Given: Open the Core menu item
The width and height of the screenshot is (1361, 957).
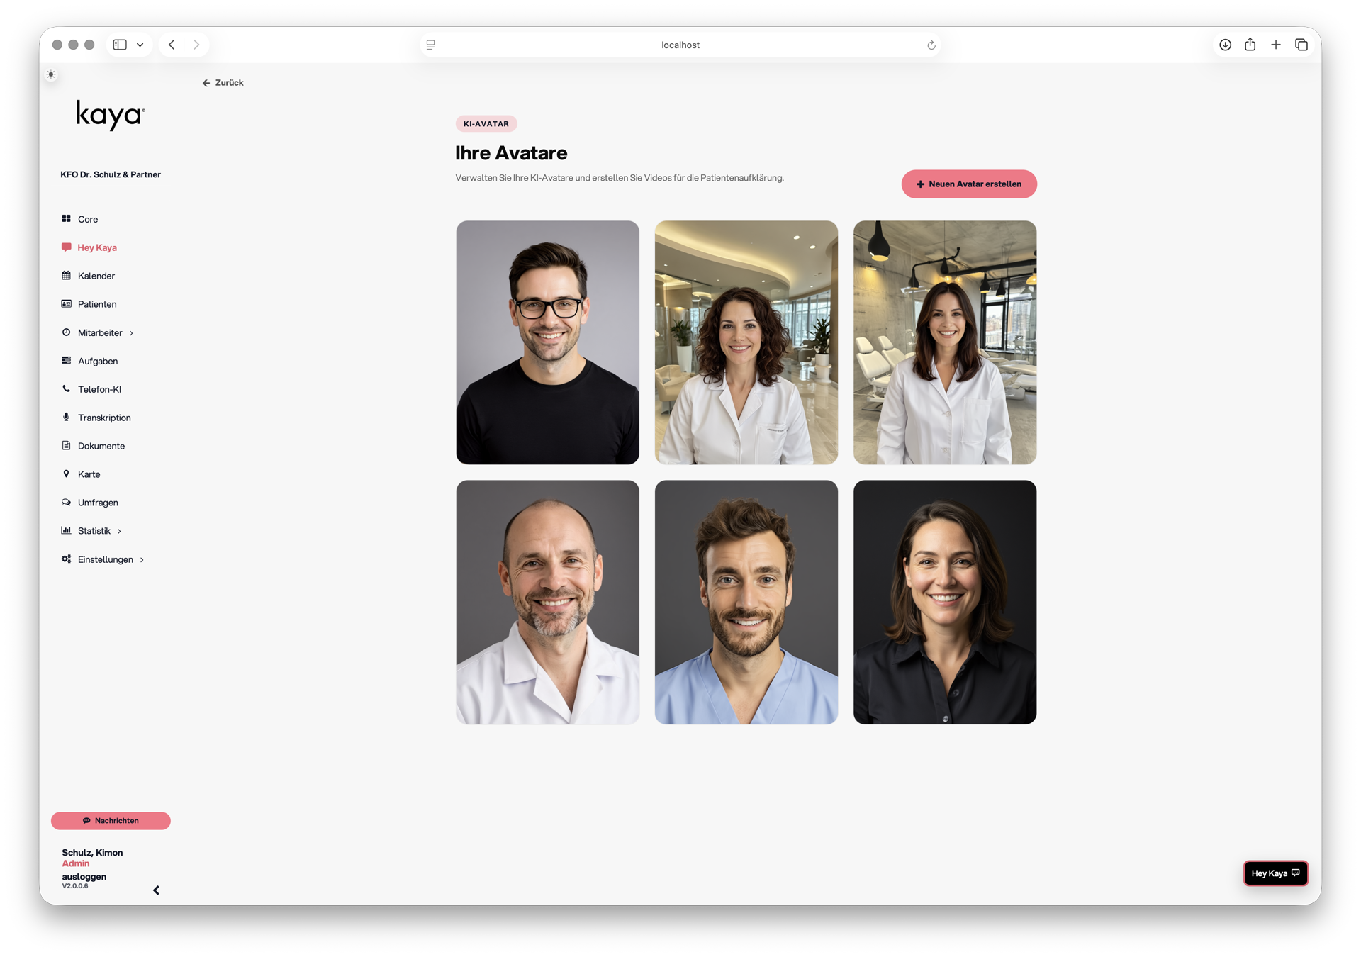Looking at the screenshot, I should point(88,219).
